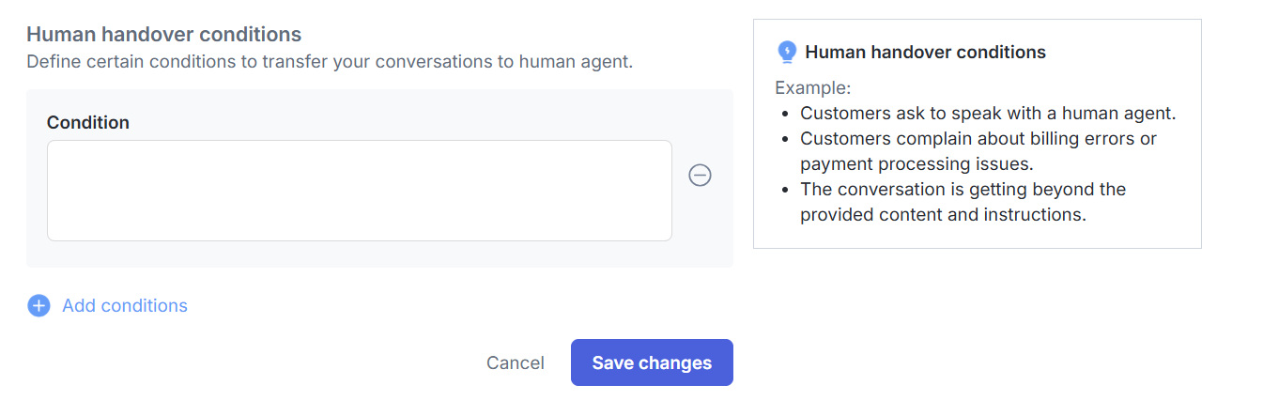The width and height of the screenshot is (1263, 416).
Task: Focus the Condition text area
Action: 359,191
